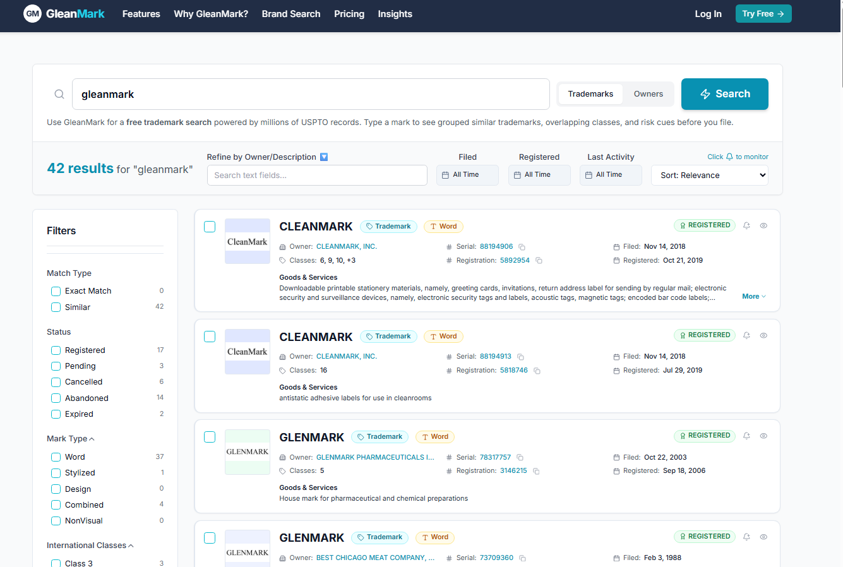Collapse the International Classes section
The image size is (843, 567).
pyautogui.click(x=90, y=546)
